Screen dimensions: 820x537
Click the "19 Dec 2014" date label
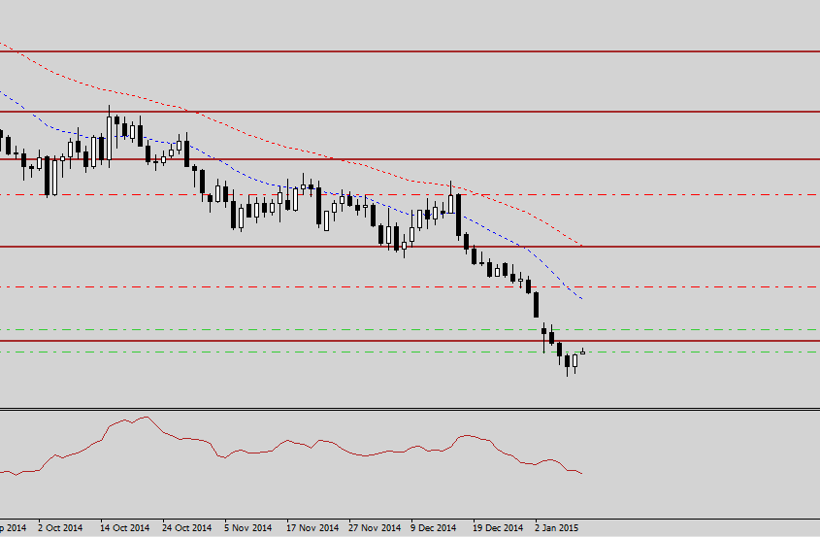(x=498, y=528)
